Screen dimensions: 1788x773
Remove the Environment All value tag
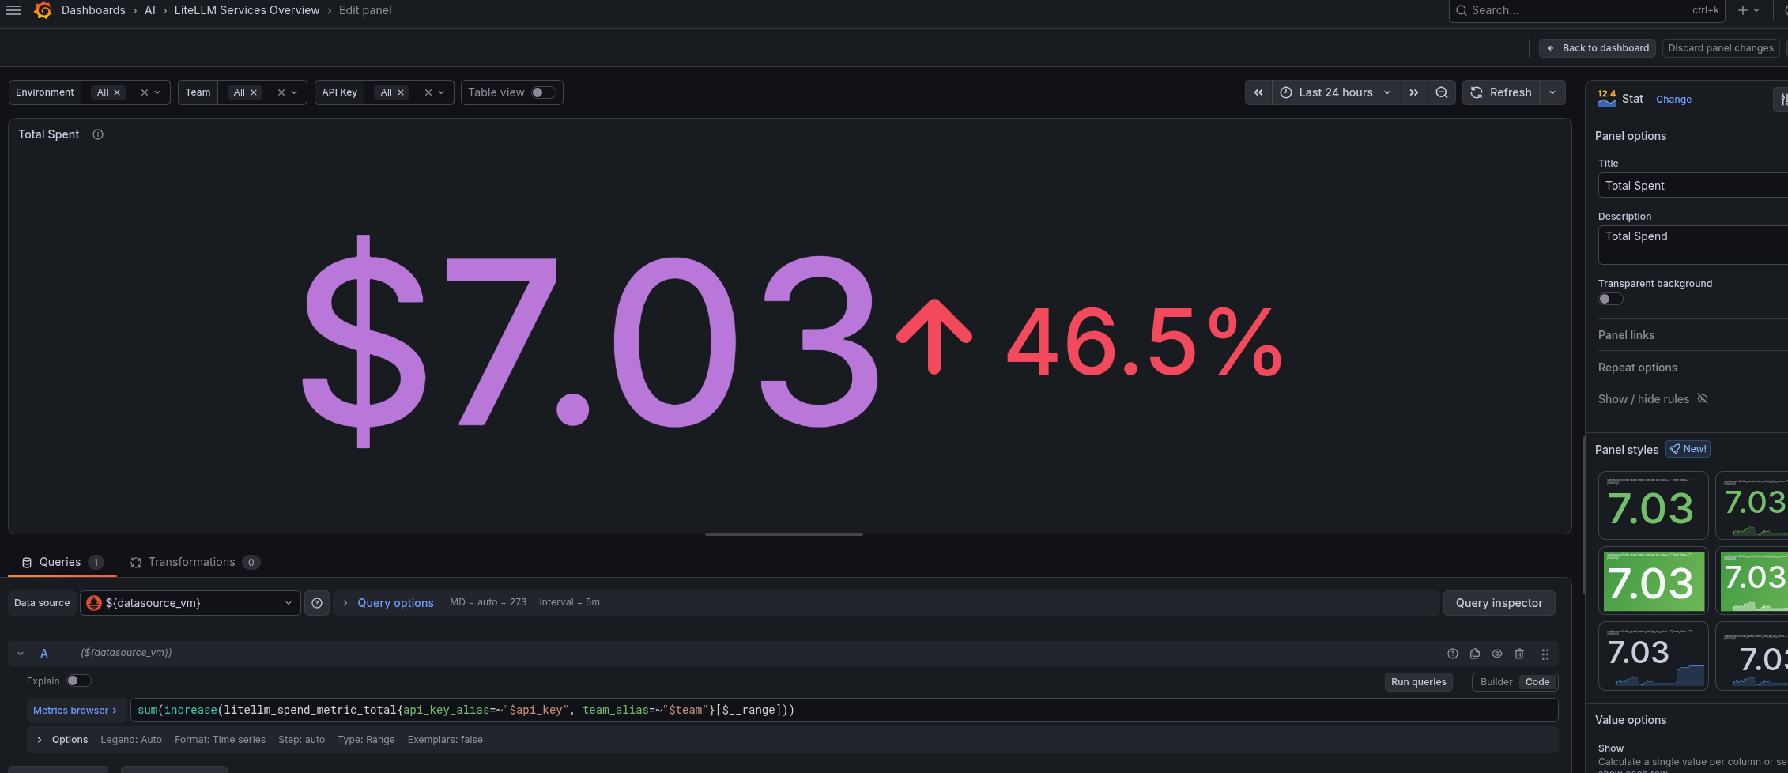click(117, 92)
